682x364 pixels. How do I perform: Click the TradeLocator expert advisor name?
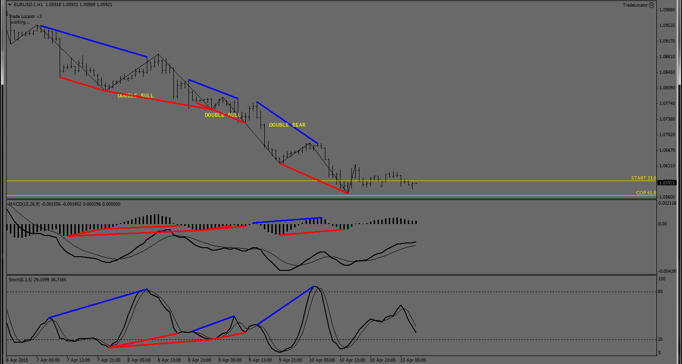pos(635,5)
